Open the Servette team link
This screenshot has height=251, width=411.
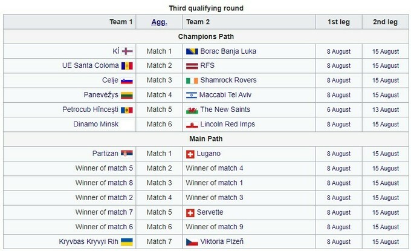(x=210, y=212)
